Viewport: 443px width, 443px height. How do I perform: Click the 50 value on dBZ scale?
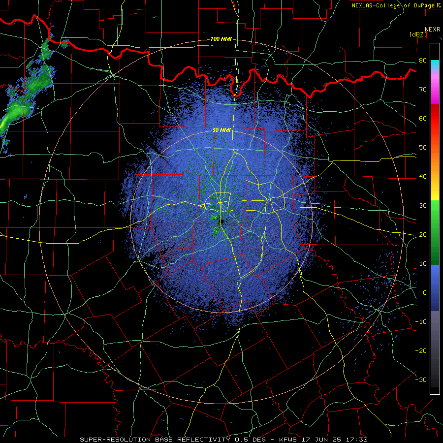tap(423, 148)
